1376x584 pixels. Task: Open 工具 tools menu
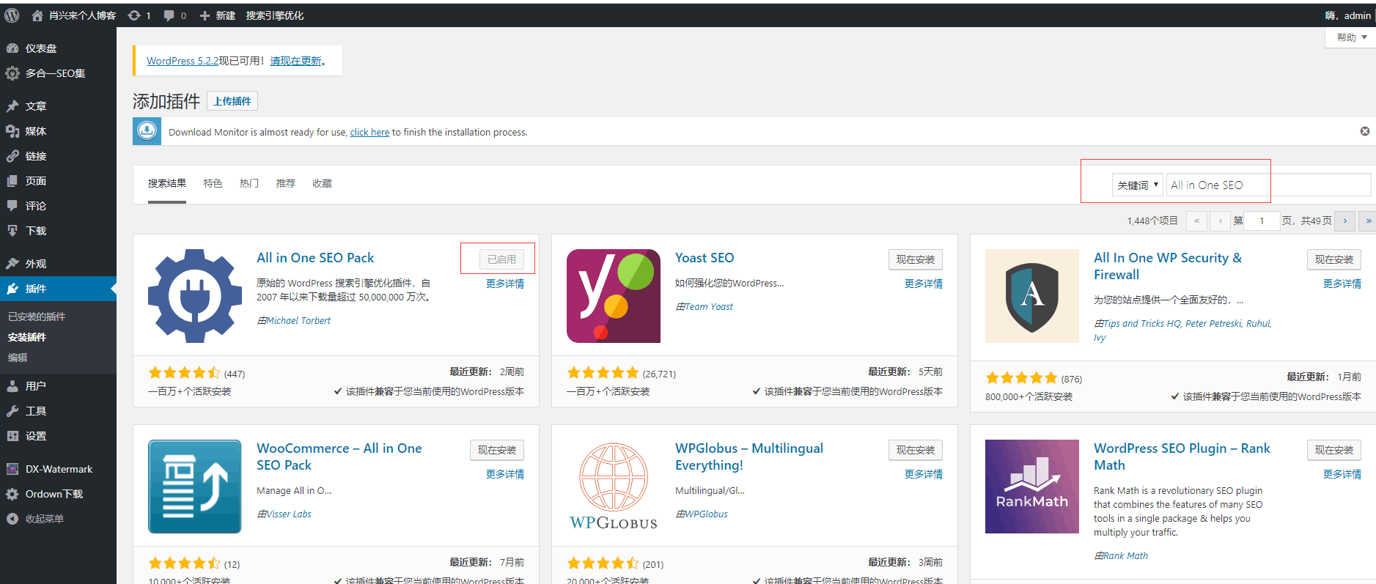pyautogui.click(x=58, y=411)
